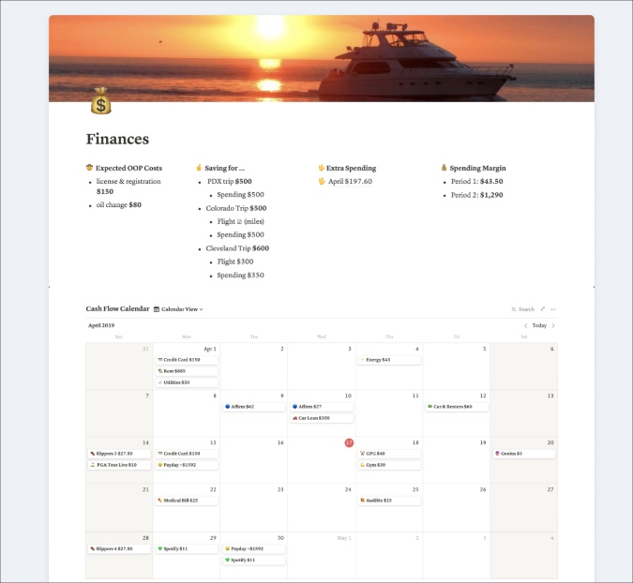
Task: Click the Spending Margin heading
Action: pyautogui.click(x=477, y=168)
